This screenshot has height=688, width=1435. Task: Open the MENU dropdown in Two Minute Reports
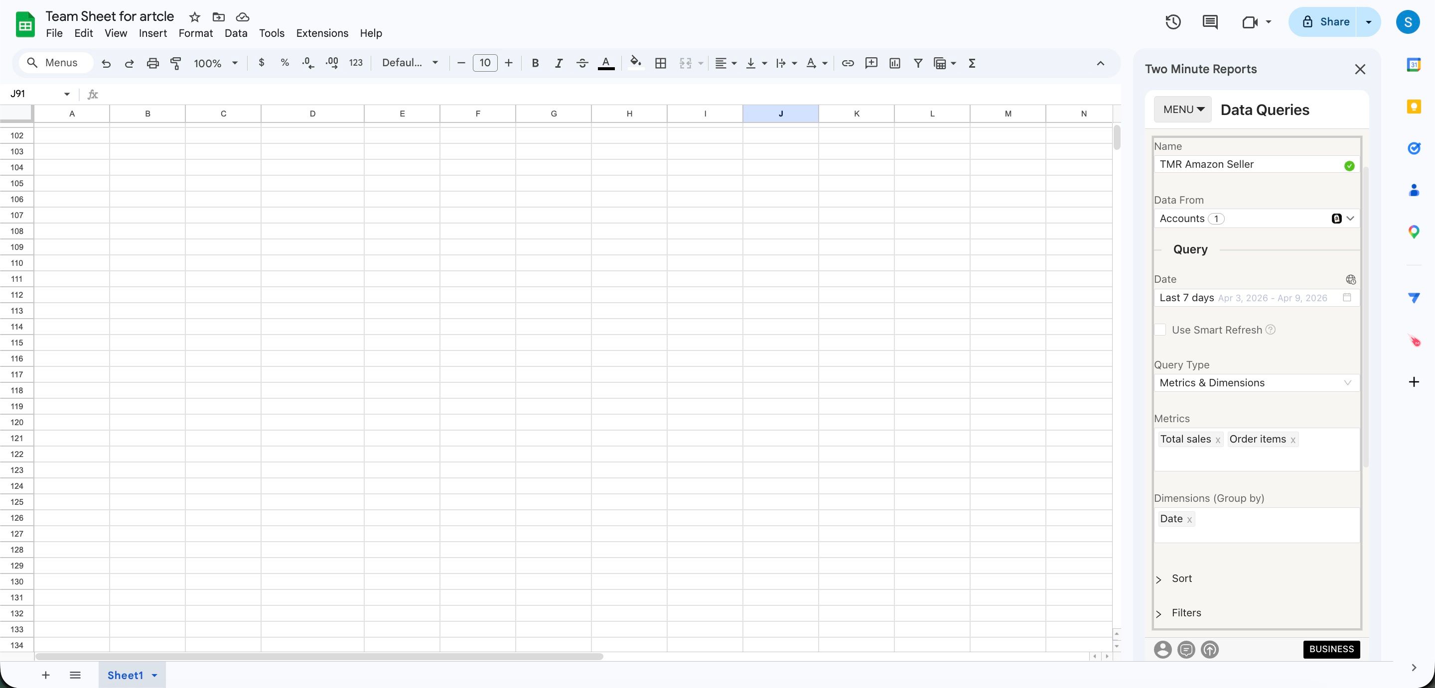click(1183, 109)
